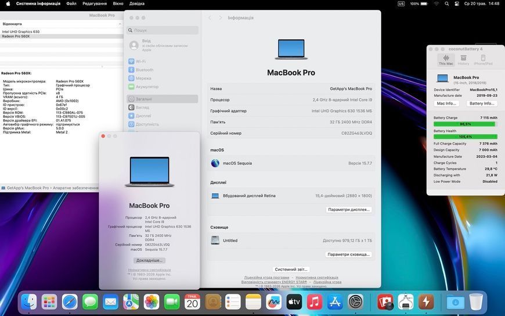Click the Battery Charge 96,5% bar
Screen dimensions: 505x316
(x=466, y=124)
